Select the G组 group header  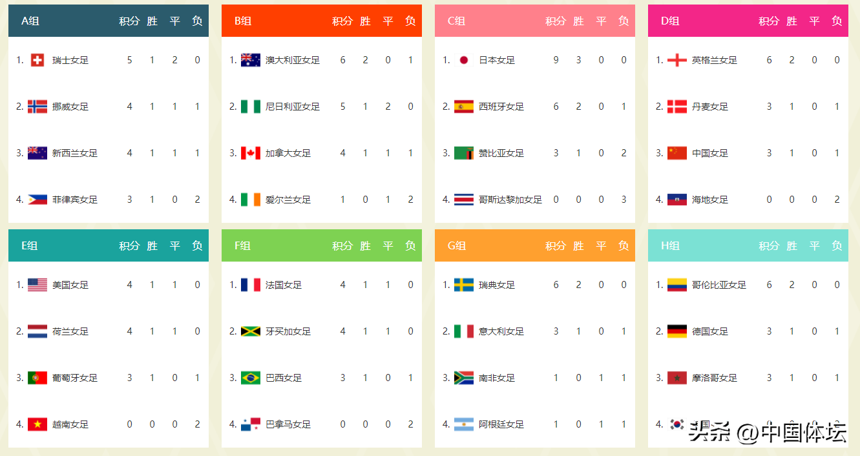pos(457,245)
